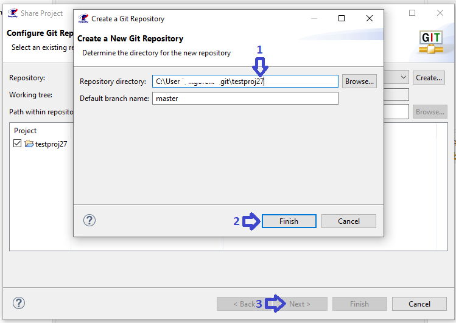456x323 pixels.
Task: Cancel the Create a Git Repository dialog
Action: click(x=348, y=221)
